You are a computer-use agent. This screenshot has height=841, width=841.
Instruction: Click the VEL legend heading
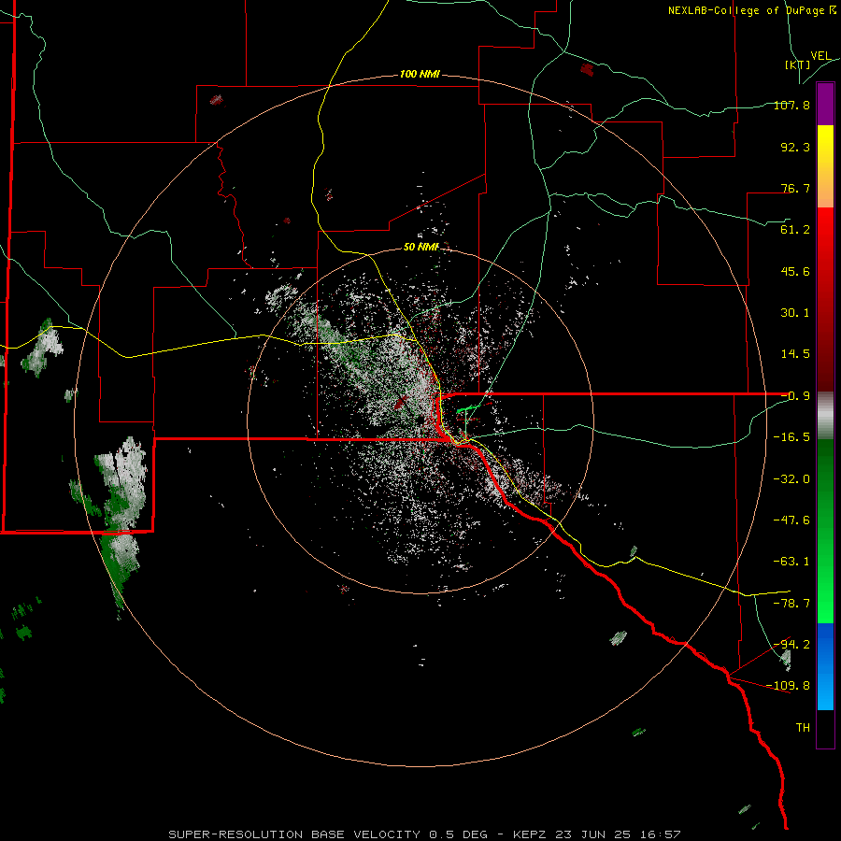(820, 56)
